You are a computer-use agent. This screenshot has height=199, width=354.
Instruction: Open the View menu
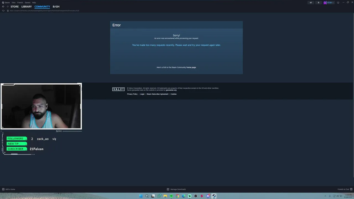click(13, 2)
